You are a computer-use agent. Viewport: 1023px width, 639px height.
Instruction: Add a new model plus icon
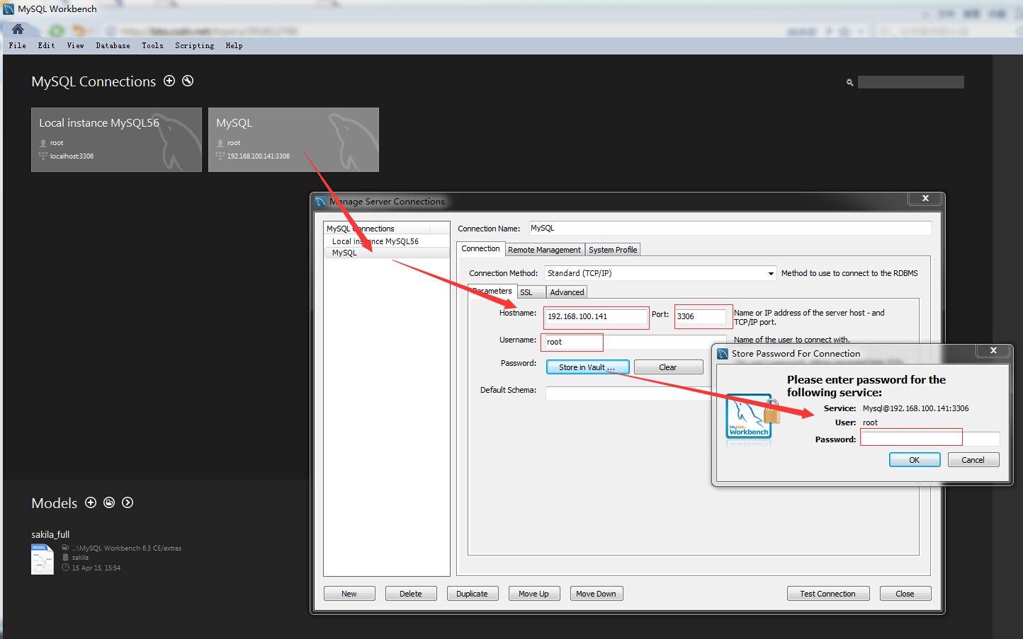click(91, 502)
